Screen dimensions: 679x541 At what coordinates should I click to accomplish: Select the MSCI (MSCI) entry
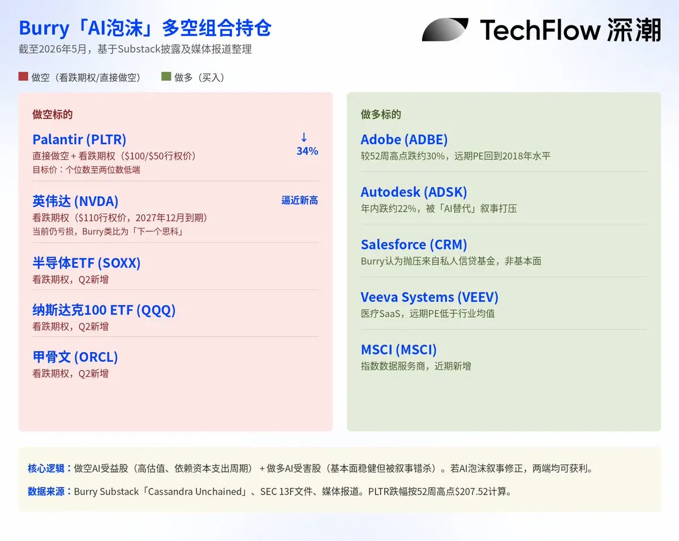pos(399,349)
